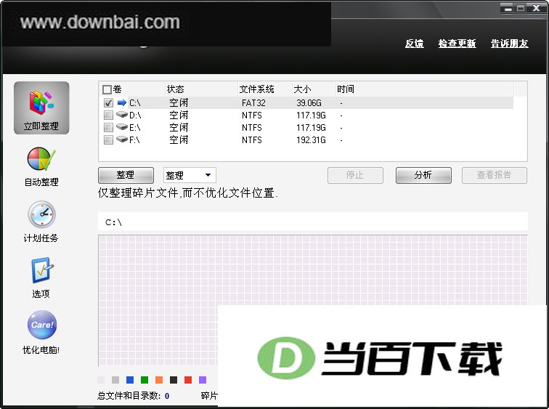
Task: Click the gray legend swatch
Action: (x=115, y=380)
